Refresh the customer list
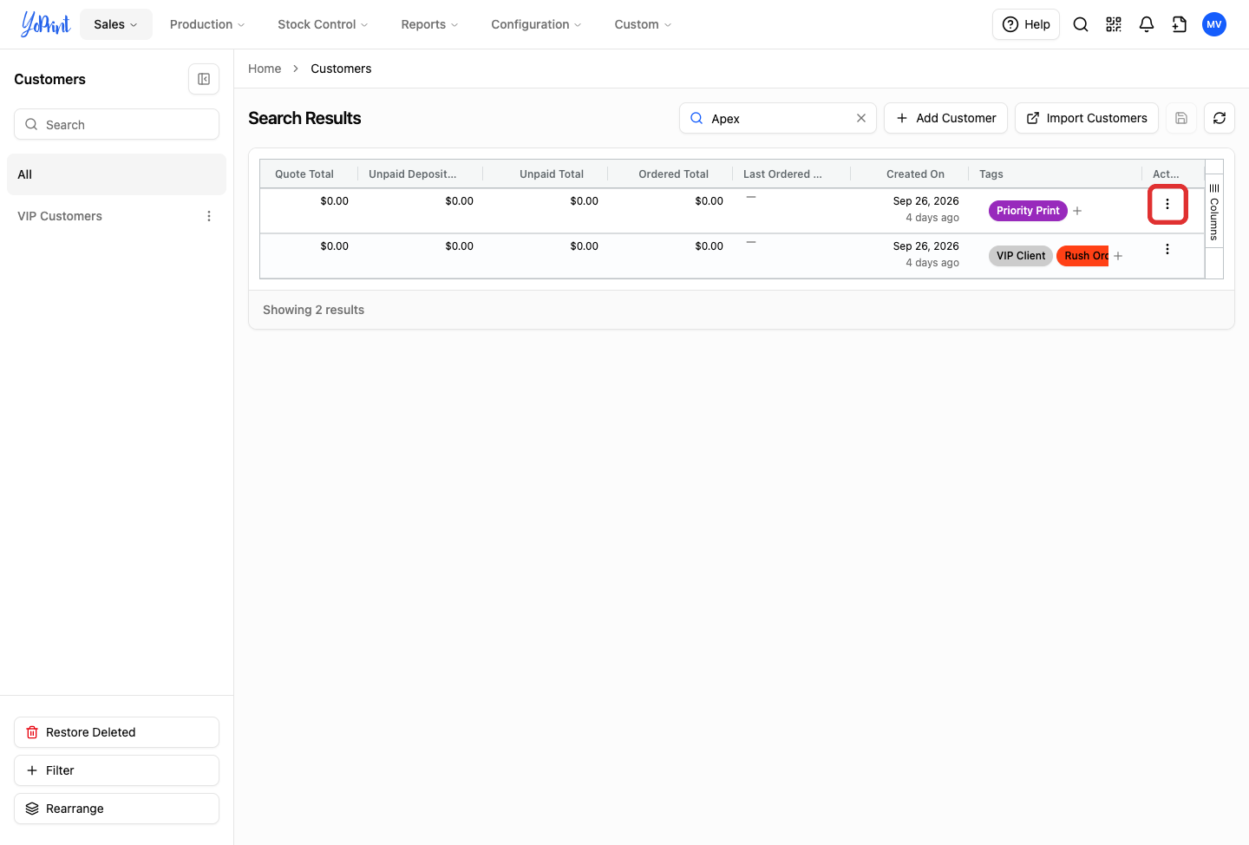1249x845 pixels. (x=1220, y=118)
